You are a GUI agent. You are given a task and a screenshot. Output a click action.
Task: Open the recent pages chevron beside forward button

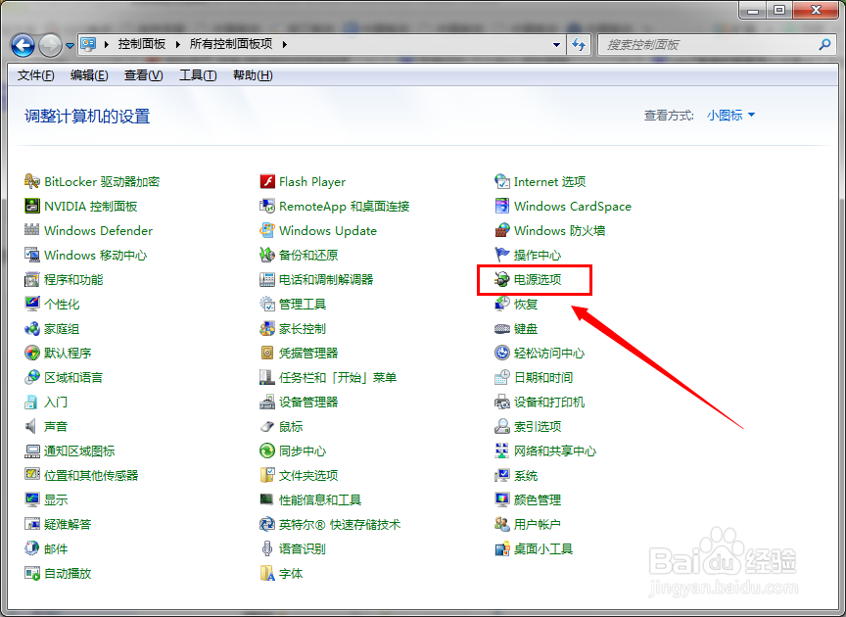(x=69, y=44)
